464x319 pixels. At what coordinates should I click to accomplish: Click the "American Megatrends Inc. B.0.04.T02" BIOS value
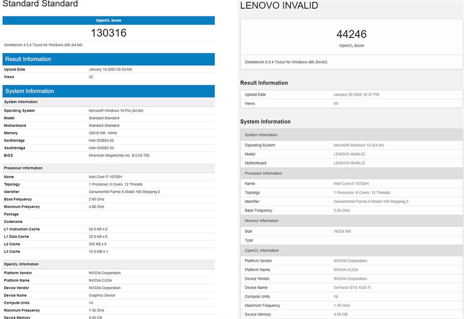click(119, 155)
